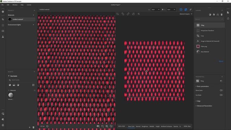
Task: Toggle the resolution lock icon
Action: pyautogui.click(x=163, y=10)
